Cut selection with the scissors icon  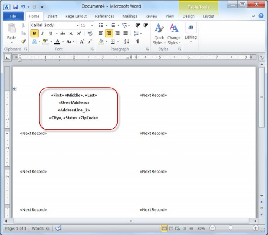[x=23, y=26]
